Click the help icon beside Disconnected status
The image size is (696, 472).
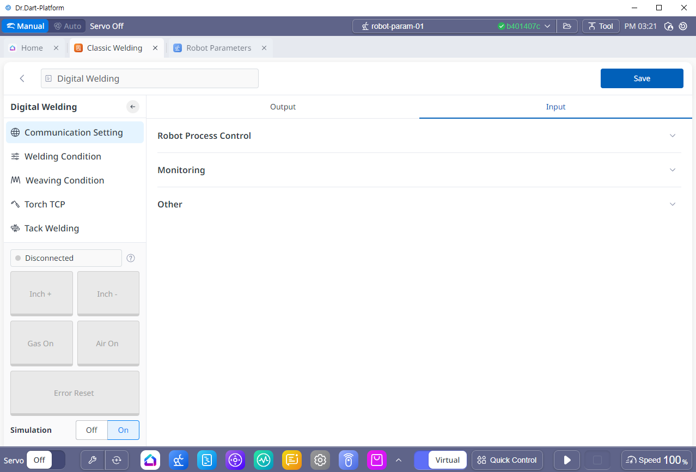coord(131,258)
